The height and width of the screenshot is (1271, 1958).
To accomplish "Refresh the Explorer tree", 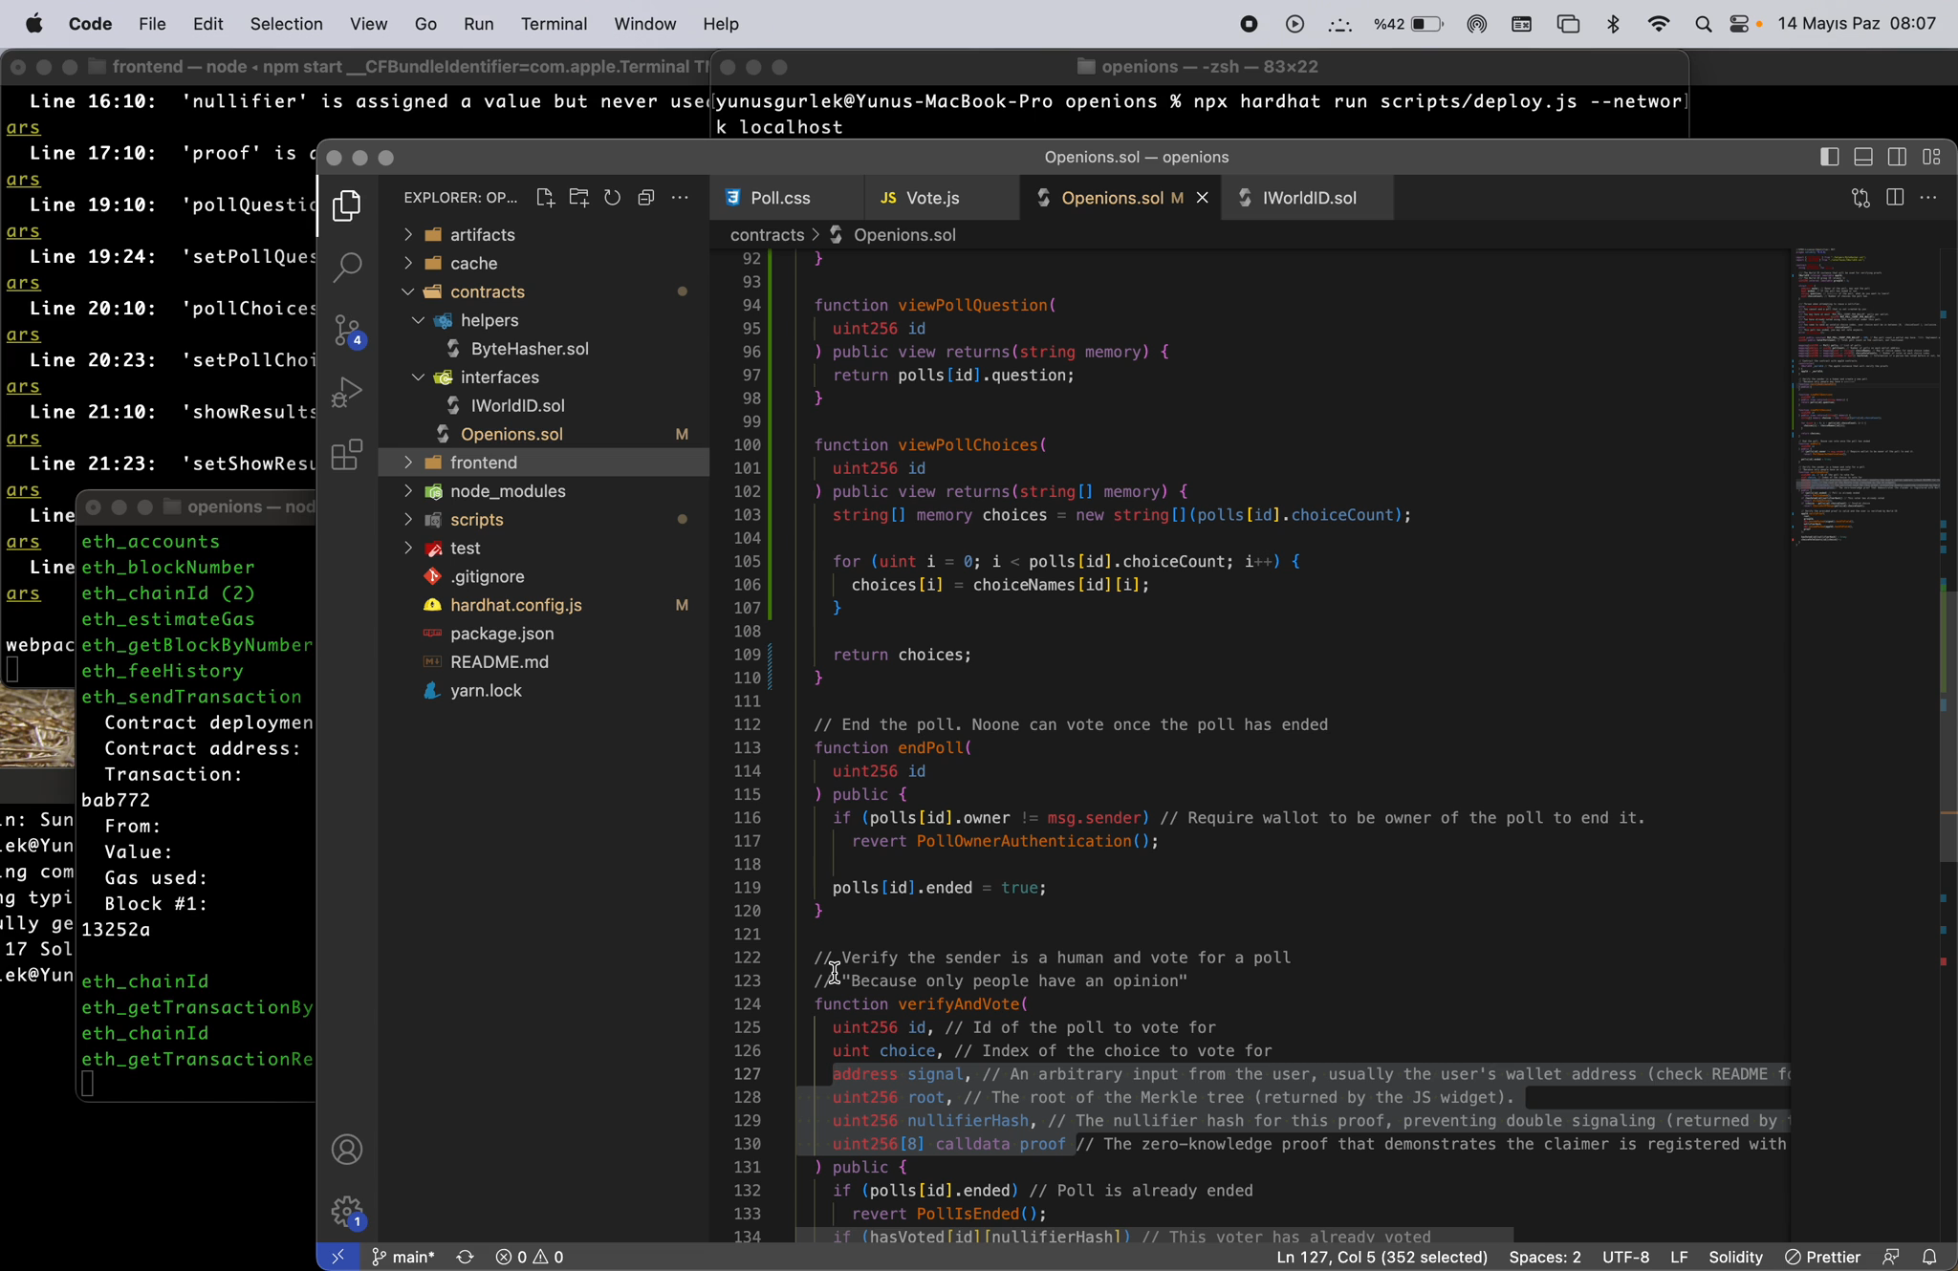I will coord(612,197).
